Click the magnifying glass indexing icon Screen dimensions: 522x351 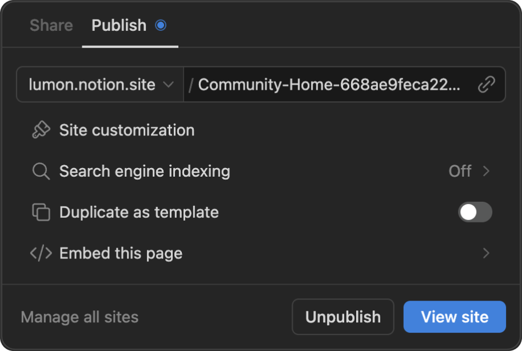click(41, 171)
